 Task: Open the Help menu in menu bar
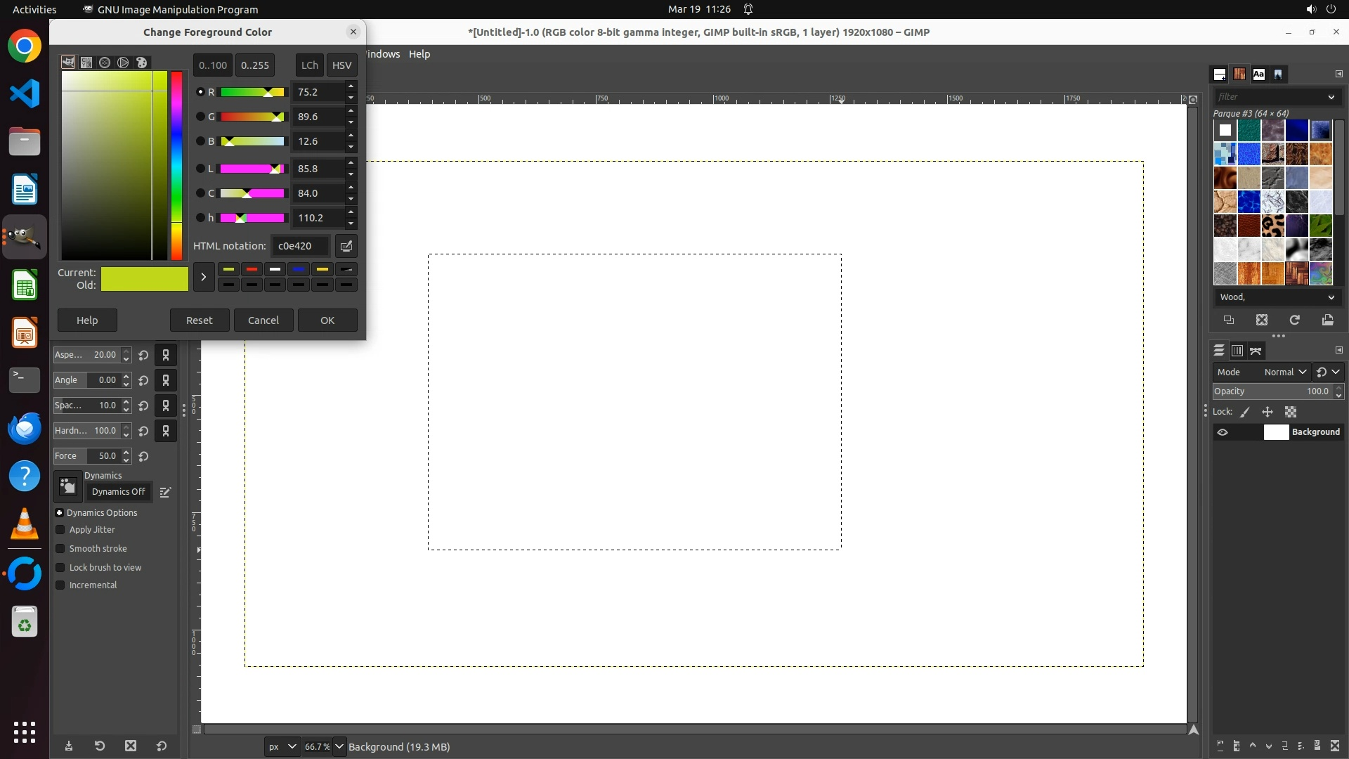[419, 54]
